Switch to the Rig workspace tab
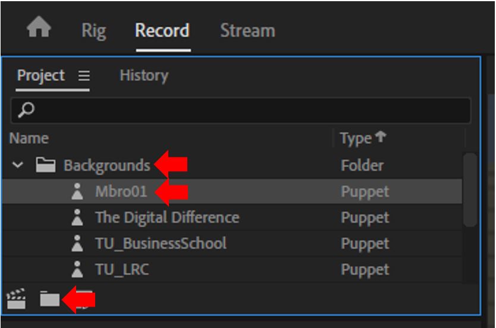Screen dimensions: 496x328 pos(93,31)
